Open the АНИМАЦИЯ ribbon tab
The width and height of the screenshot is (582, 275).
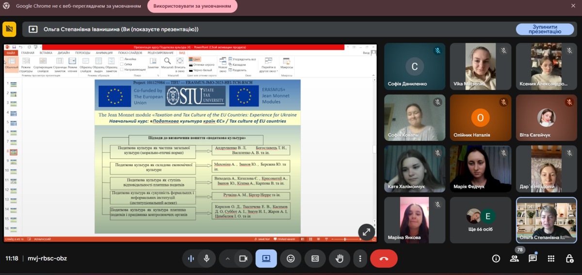104,53
